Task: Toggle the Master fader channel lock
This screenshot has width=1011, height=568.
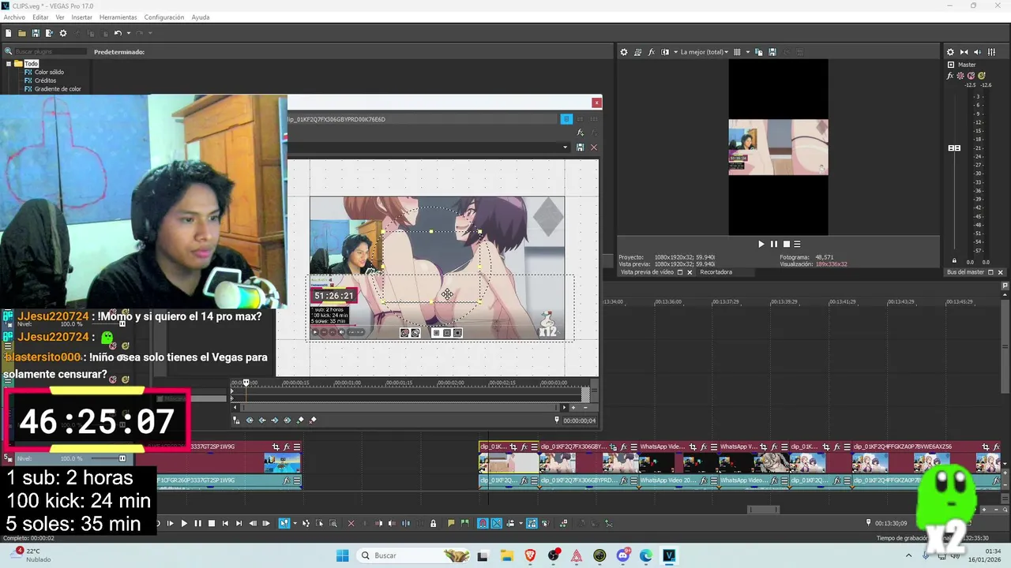Action: [954, 260]
